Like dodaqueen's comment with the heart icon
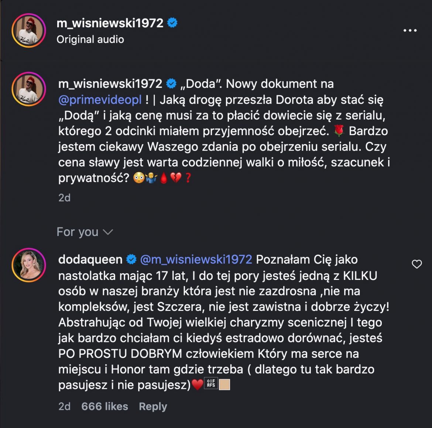 coord(417,264)
